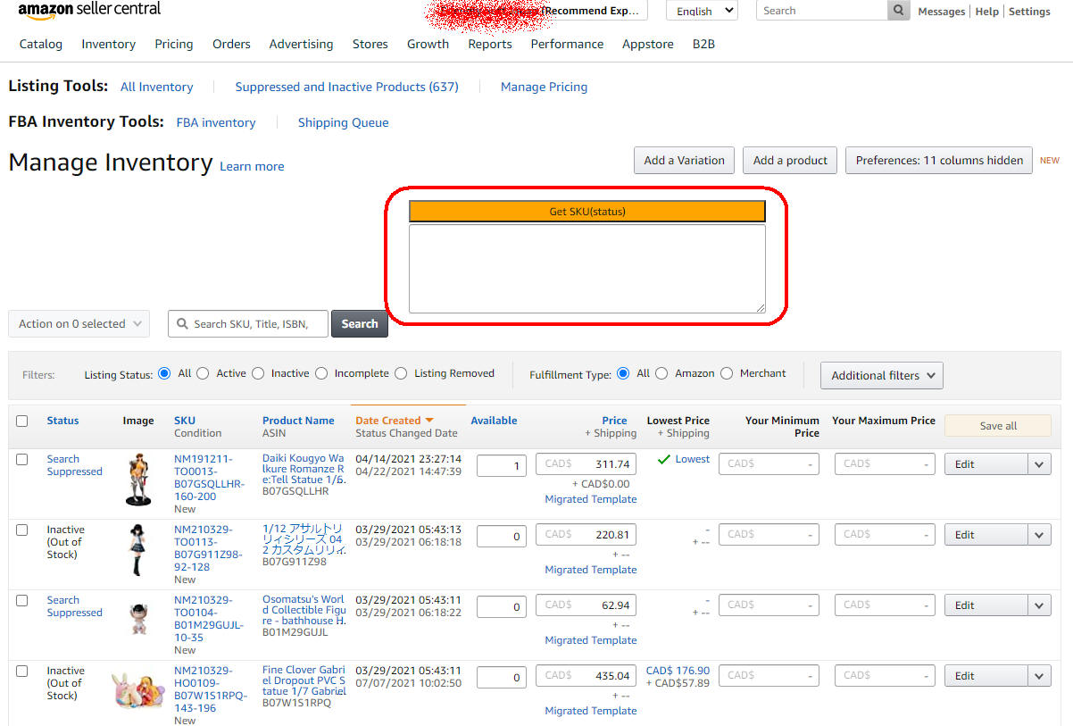This screenshot has width=1073, height=726.
Task: Click the dark Search button
Action: coord(360,324)
